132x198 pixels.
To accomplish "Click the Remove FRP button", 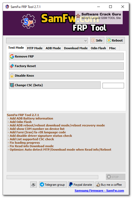I will point(66,56).
